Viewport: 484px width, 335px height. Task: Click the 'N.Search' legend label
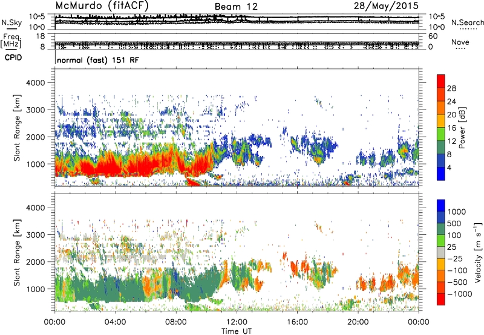point(467,22)
